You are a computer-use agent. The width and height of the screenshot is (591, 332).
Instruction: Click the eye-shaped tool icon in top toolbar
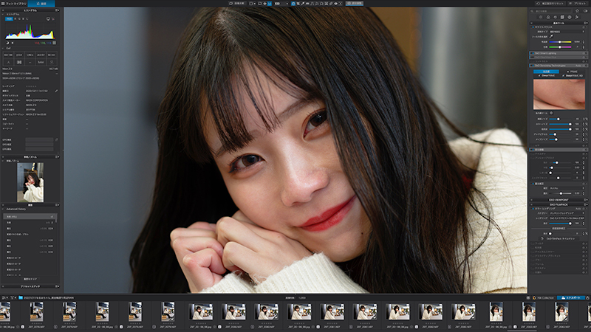click(x=336, y=4)
